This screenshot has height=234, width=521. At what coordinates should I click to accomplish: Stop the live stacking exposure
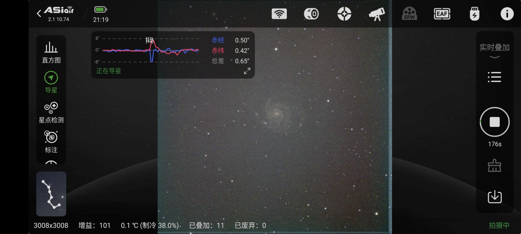pos(495,122)
